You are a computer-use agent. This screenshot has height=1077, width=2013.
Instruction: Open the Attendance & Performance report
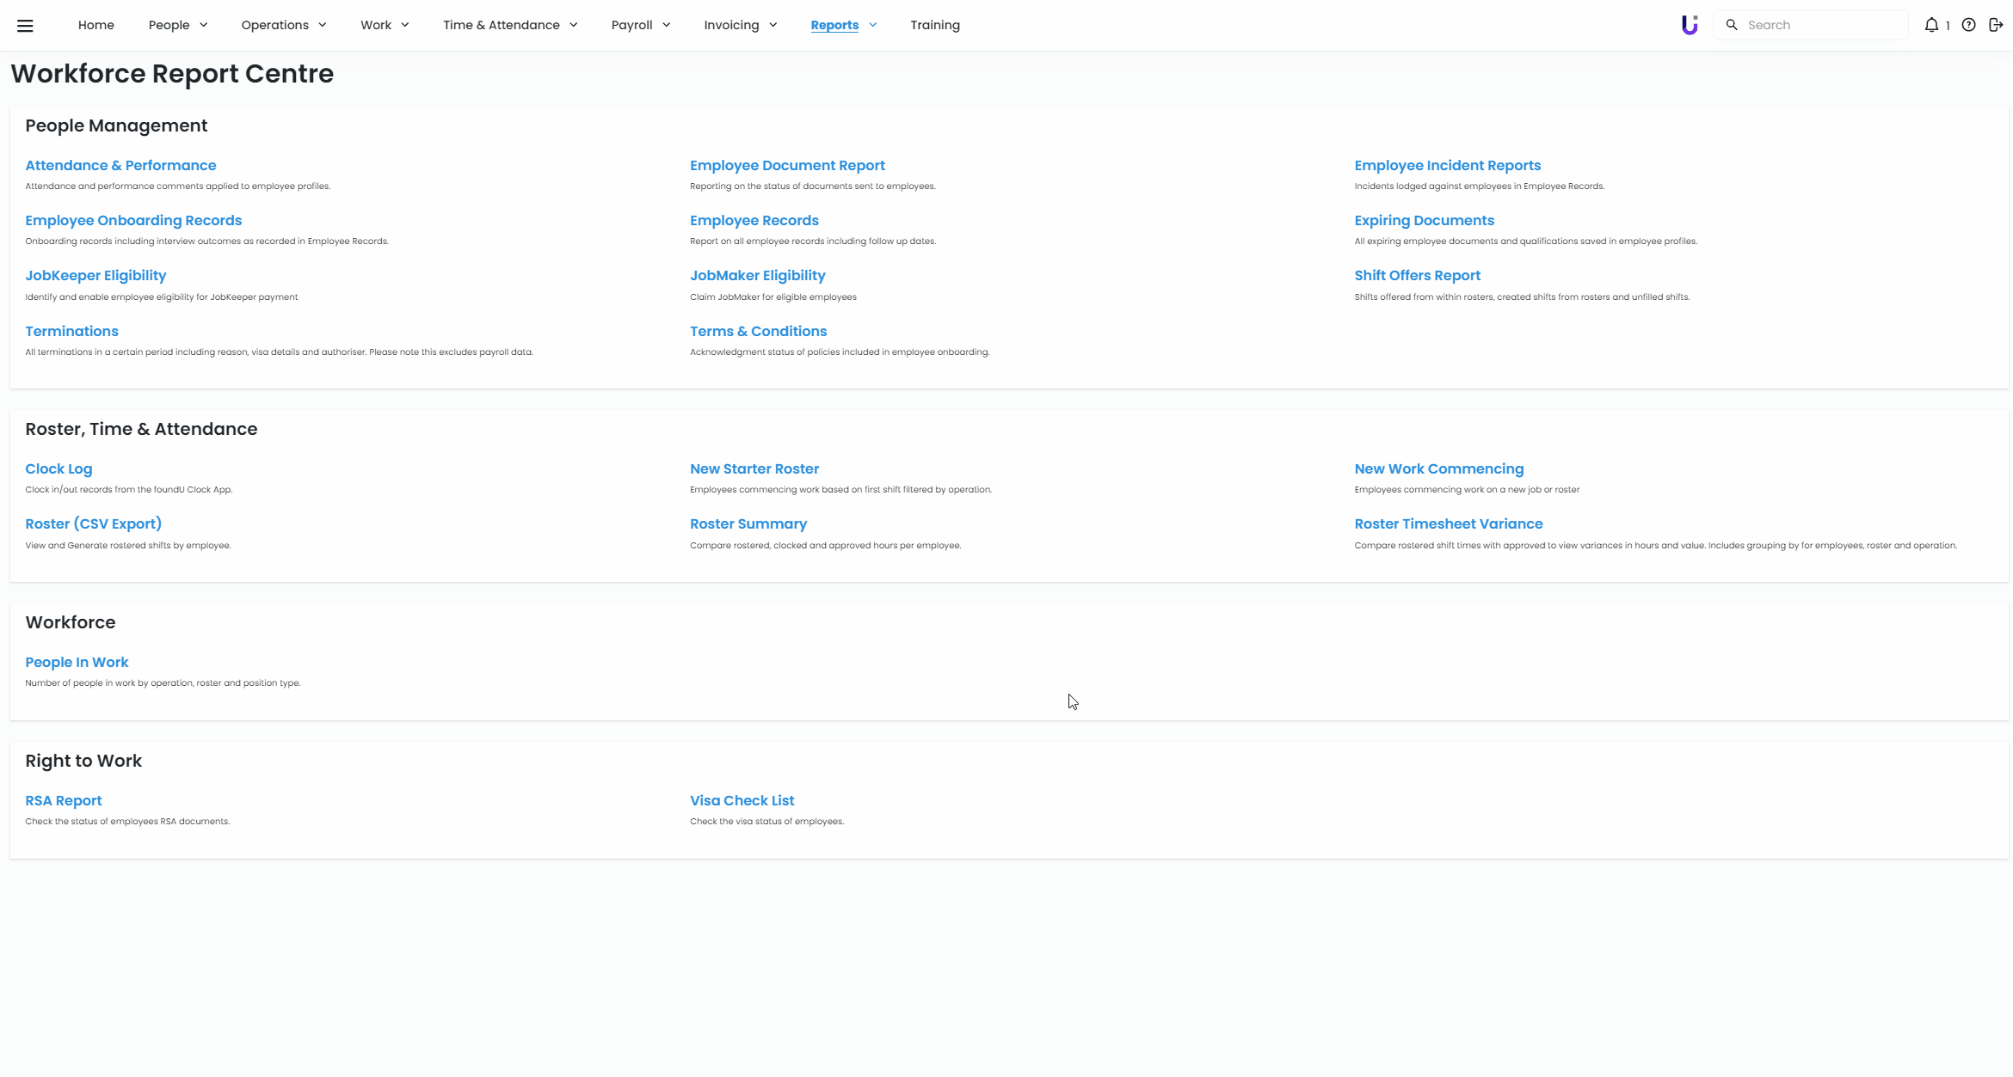coord(120,165)
